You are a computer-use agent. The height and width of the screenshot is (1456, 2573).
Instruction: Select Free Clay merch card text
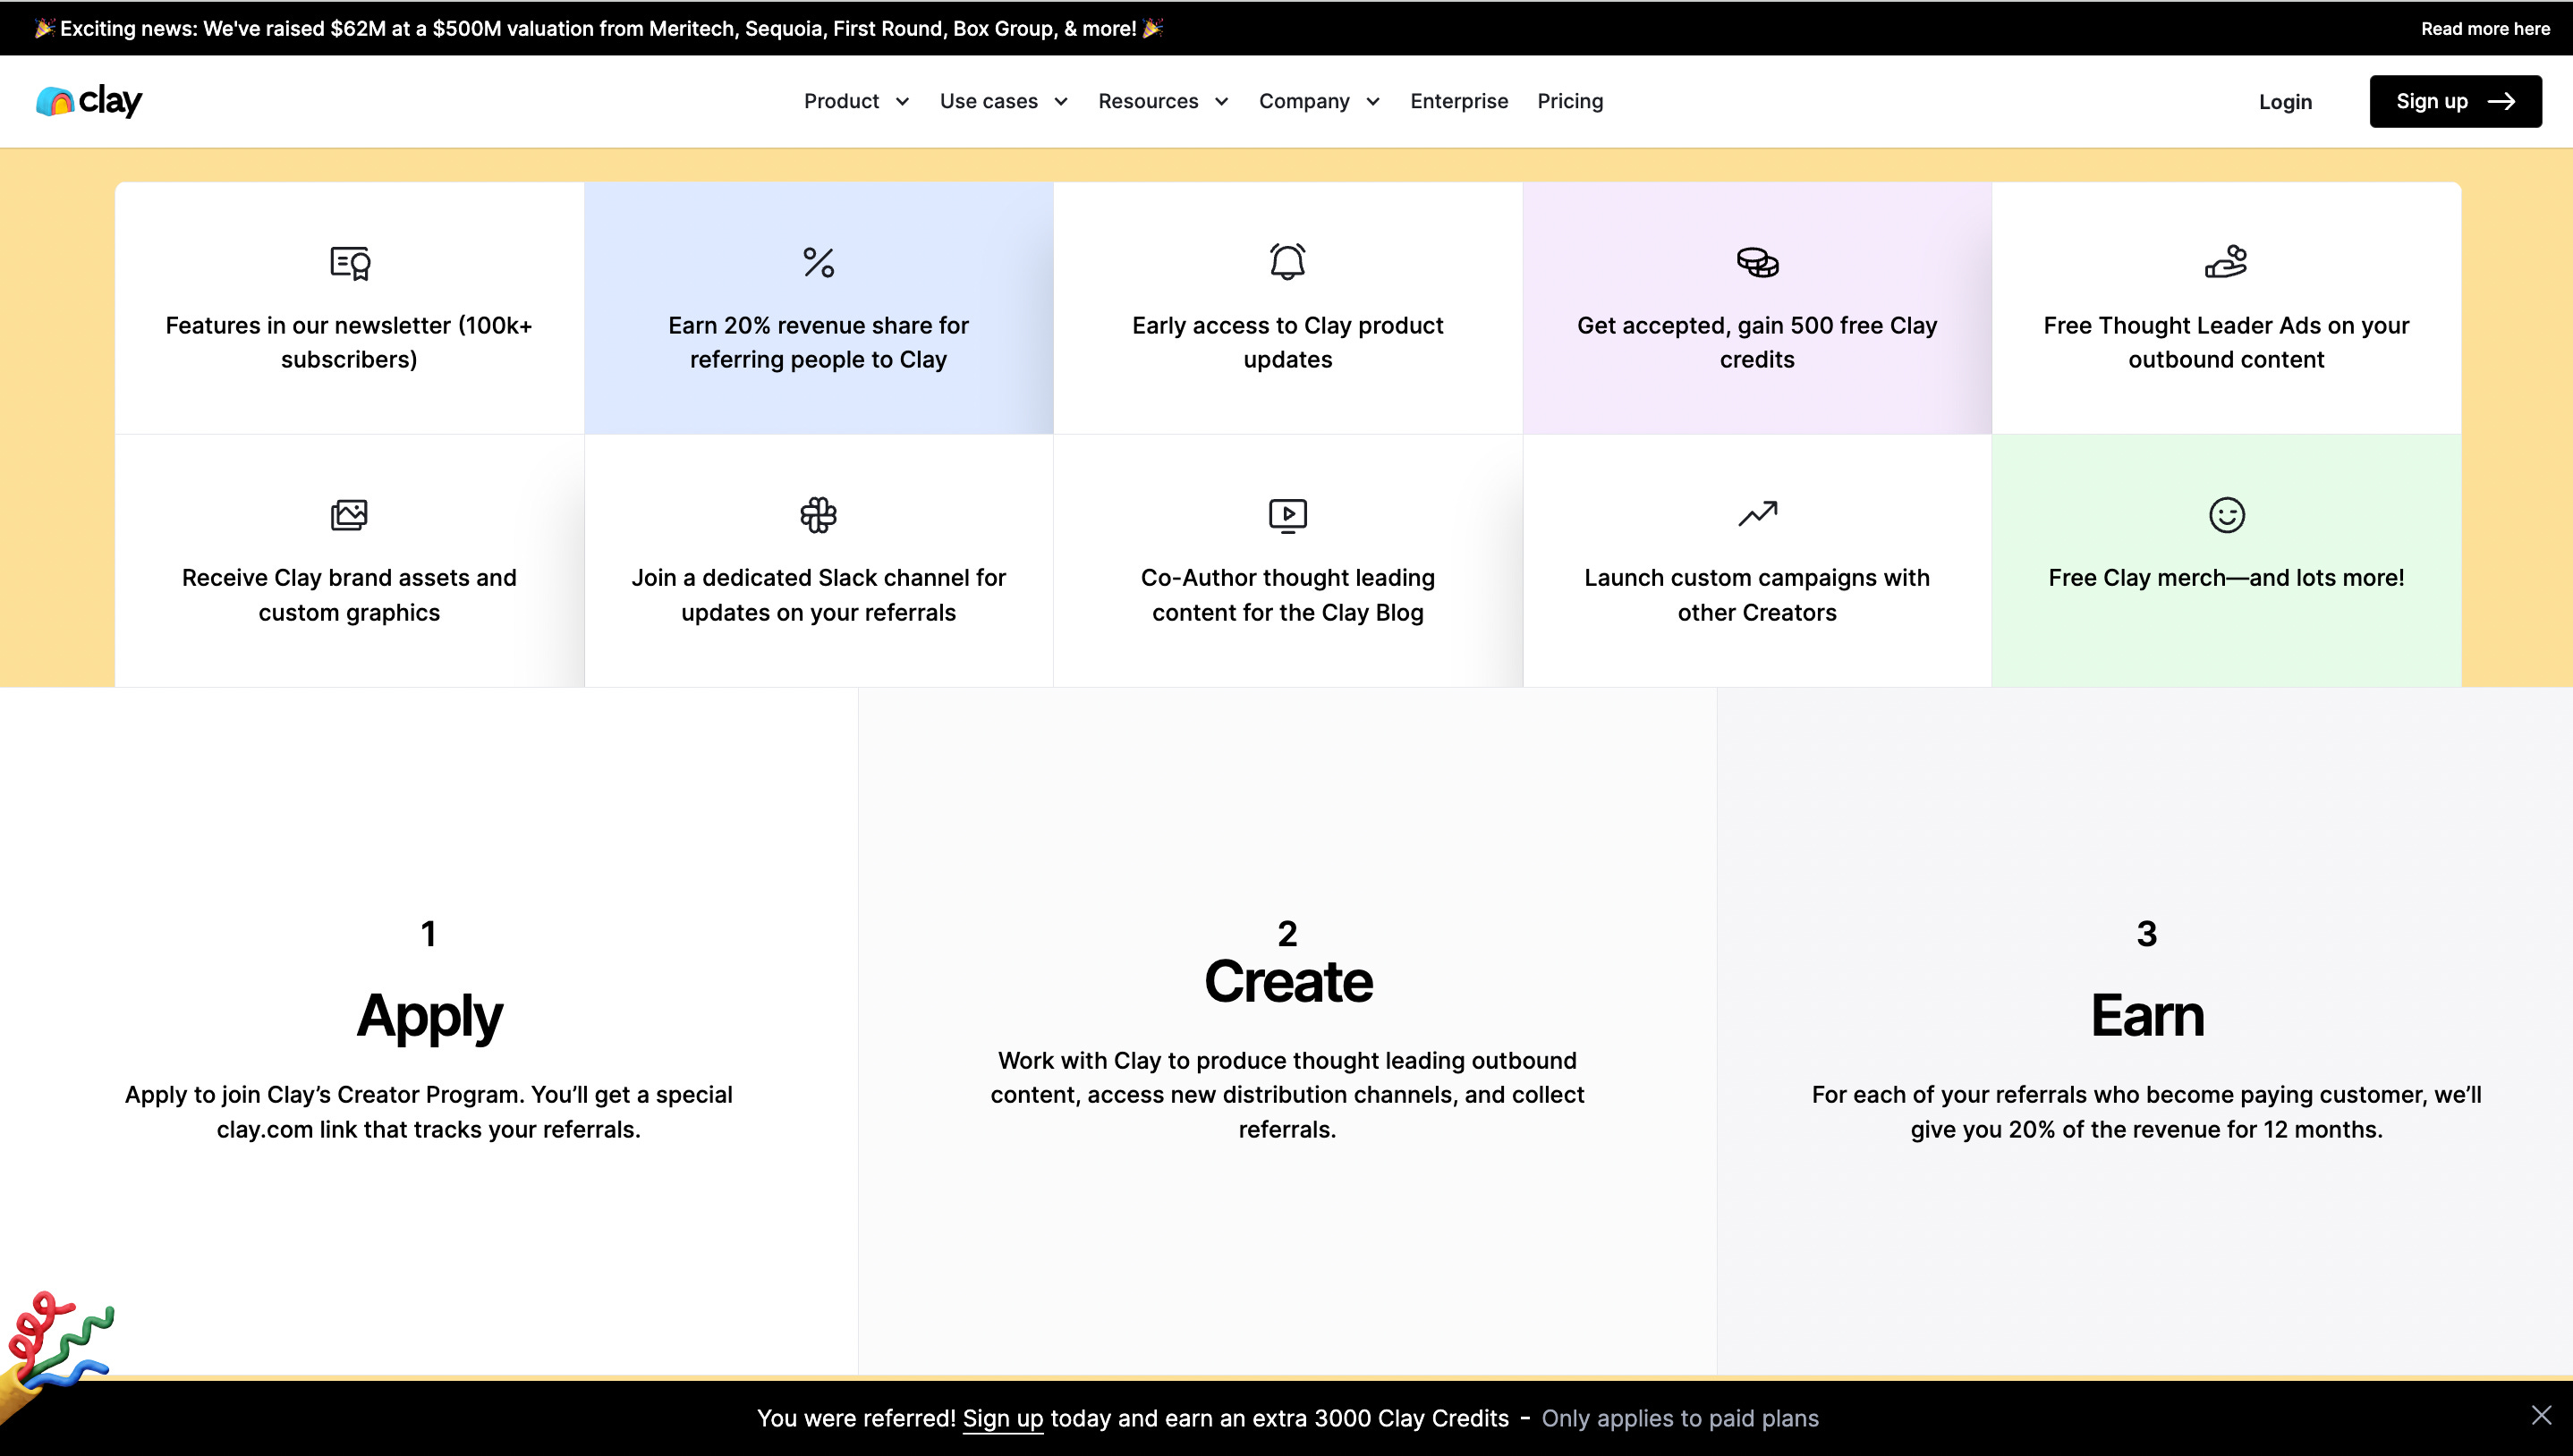pyautogui.click(x=2226, y=578)
